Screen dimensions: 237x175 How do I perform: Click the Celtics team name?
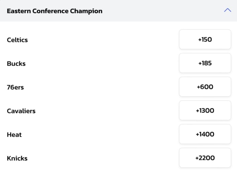(x=17, y=40)
